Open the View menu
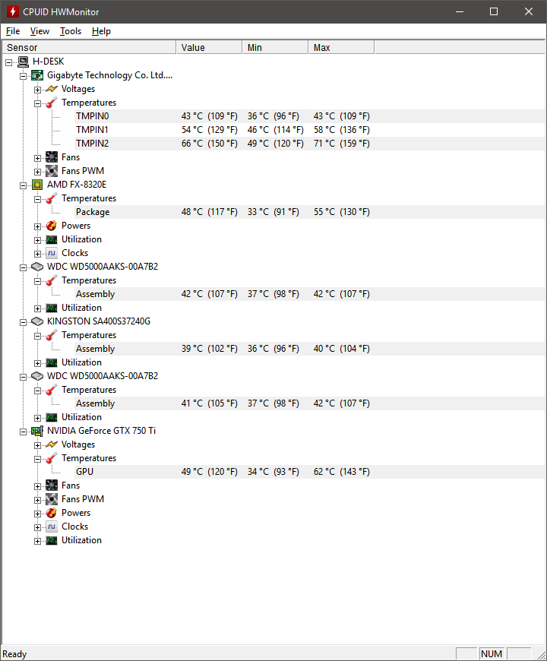 40,31
